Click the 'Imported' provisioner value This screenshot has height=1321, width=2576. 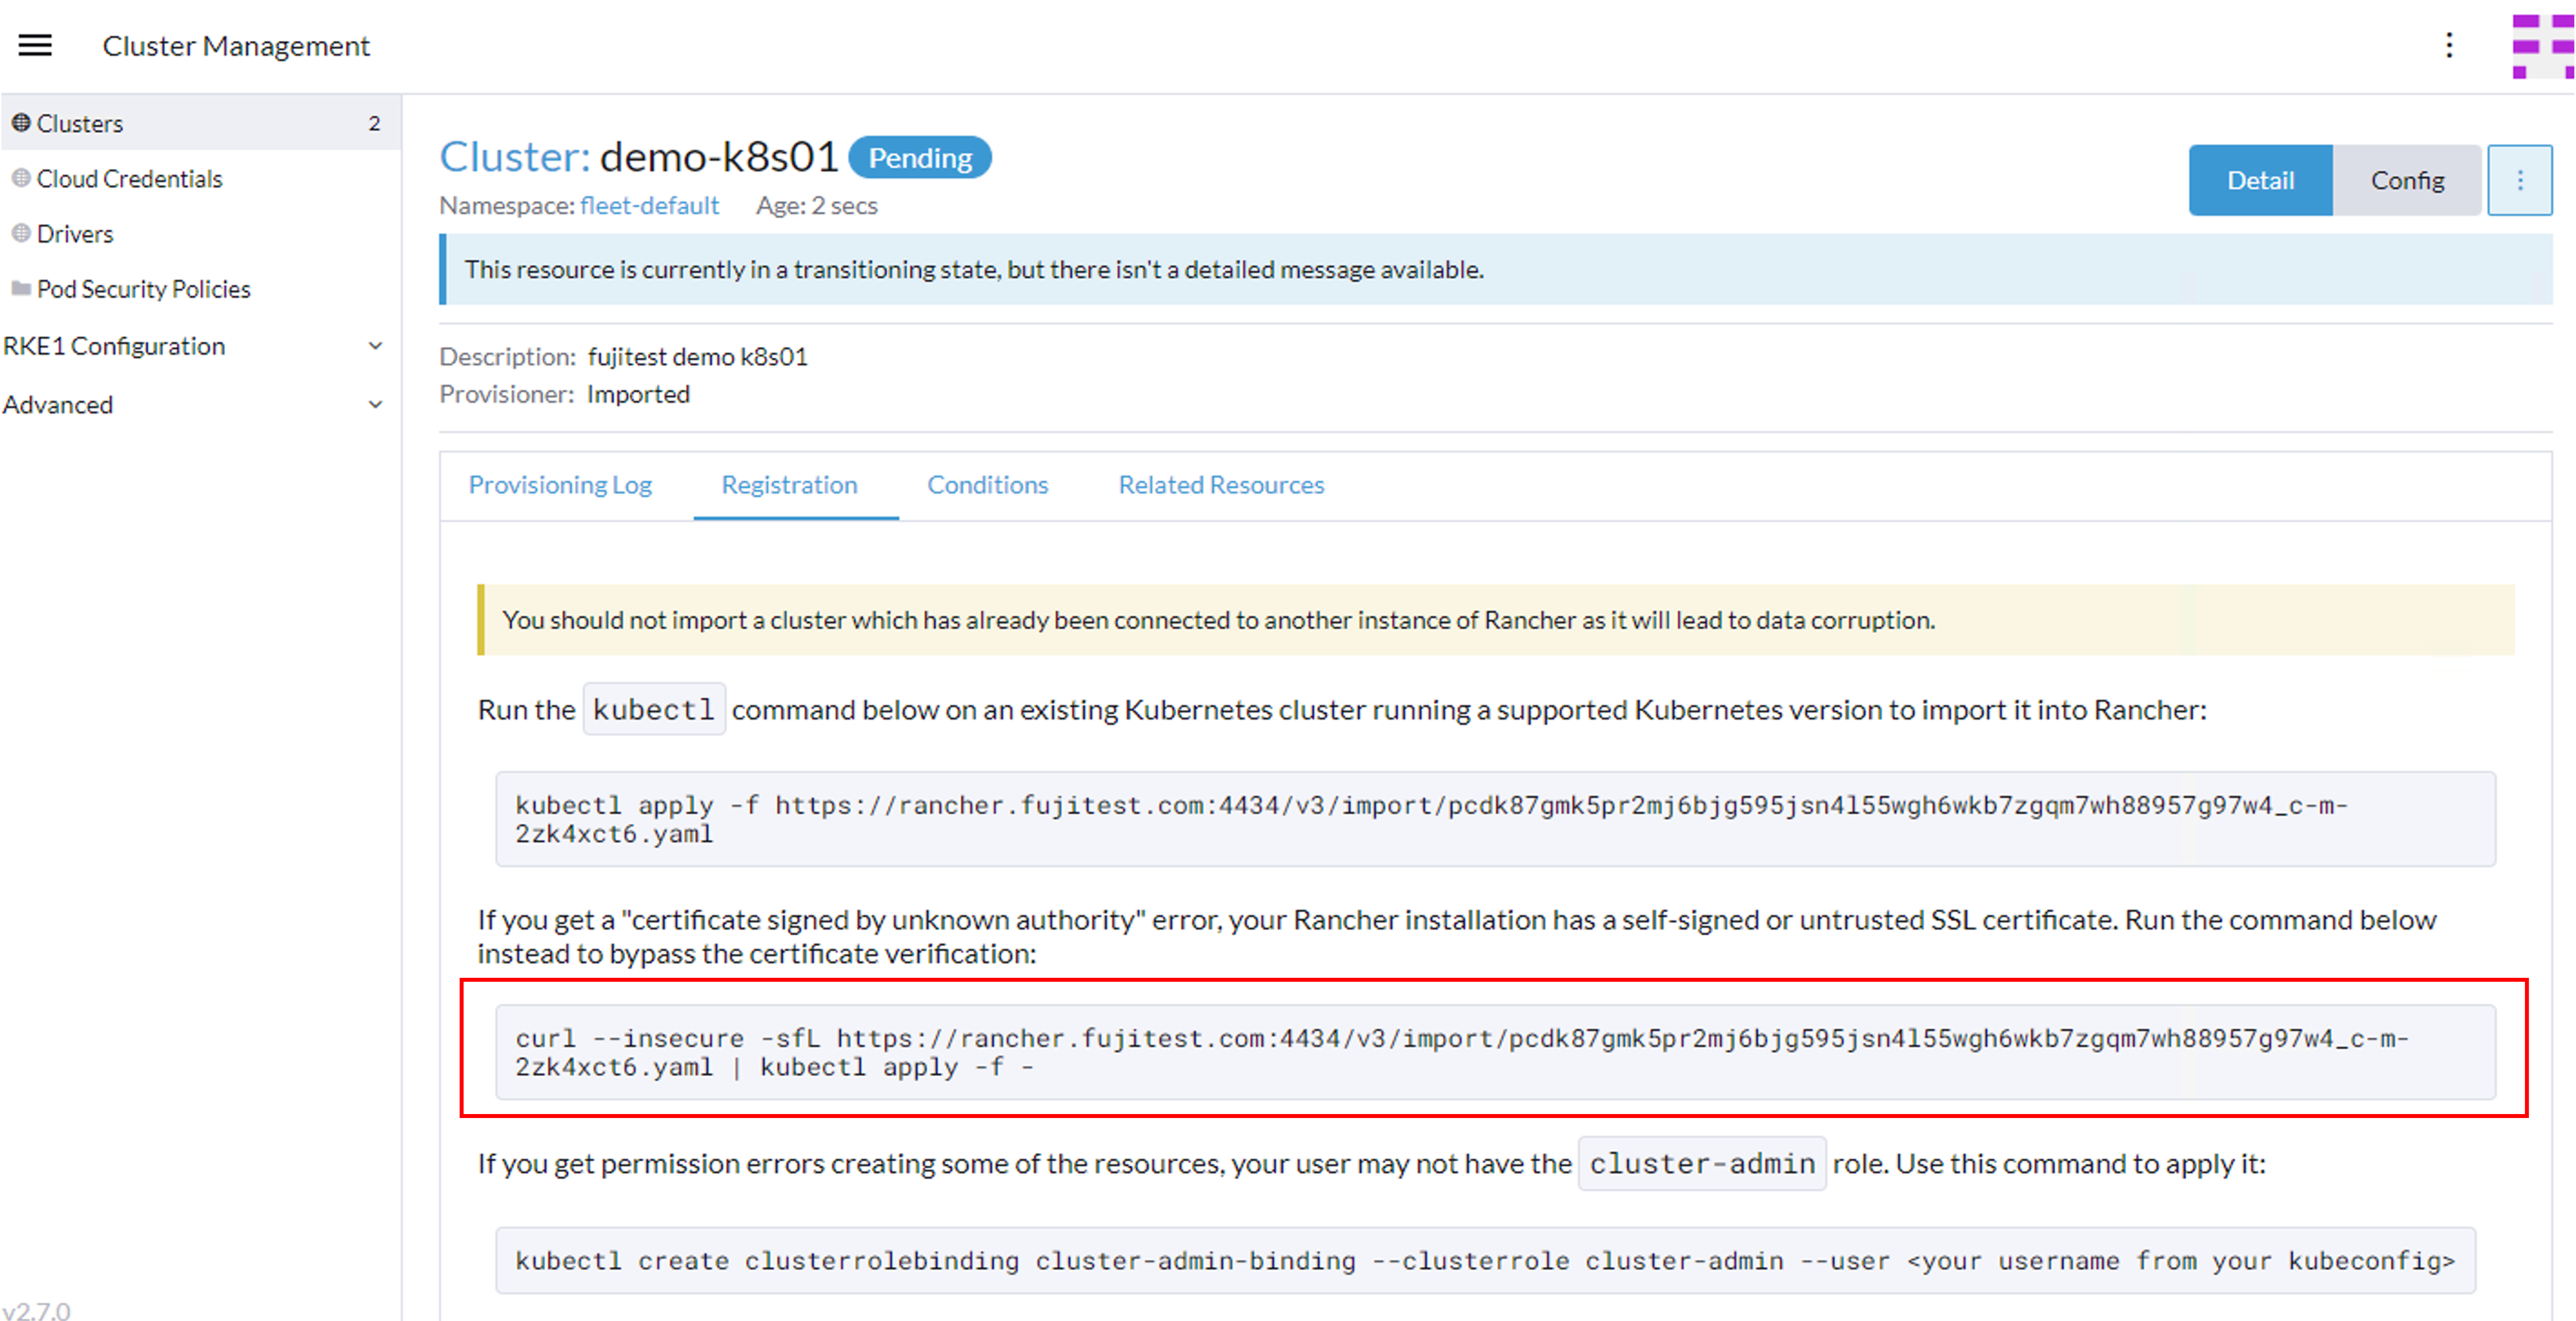point(638,394)
